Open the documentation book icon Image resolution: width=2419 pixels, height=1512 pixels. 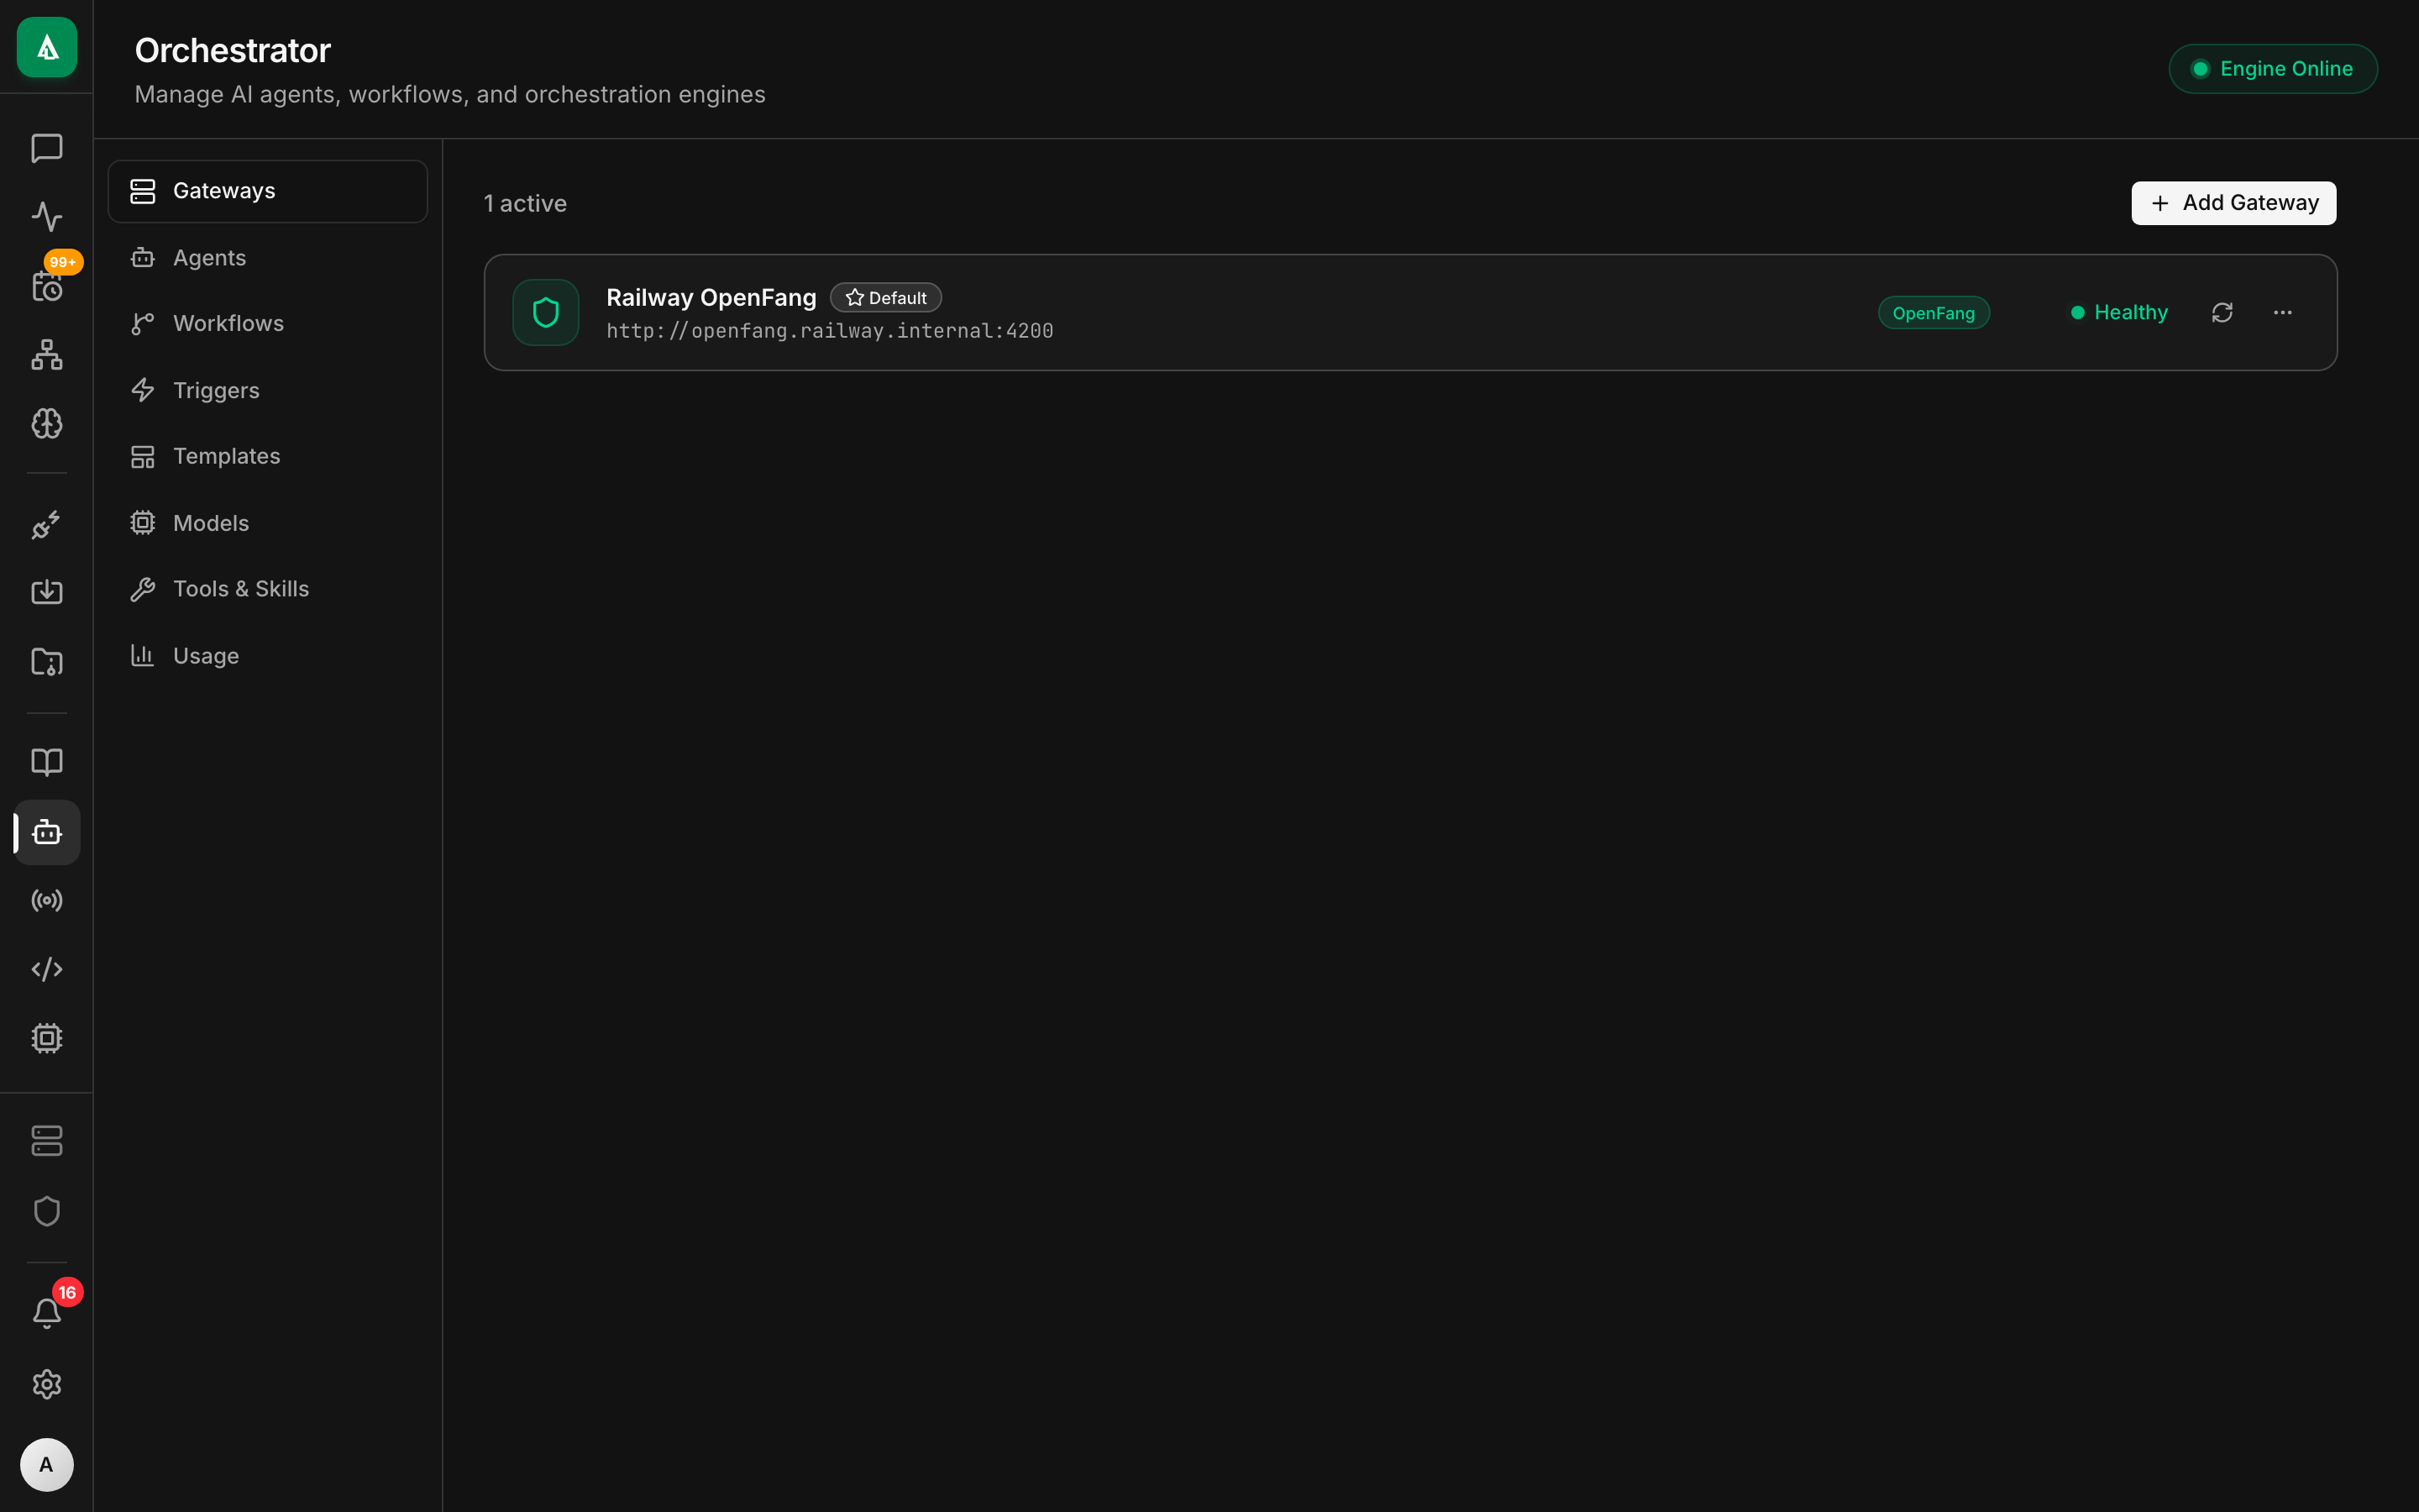46,762
